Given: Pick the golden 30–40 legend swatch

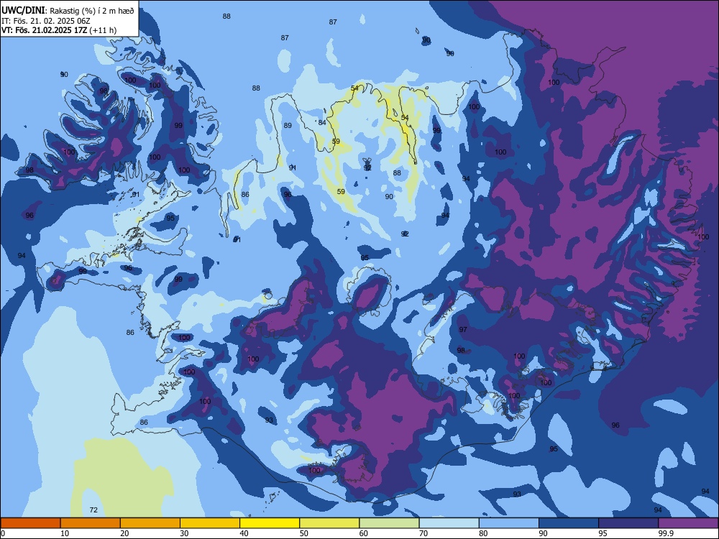Looking at the screenshot, I should tap(210, 523).
